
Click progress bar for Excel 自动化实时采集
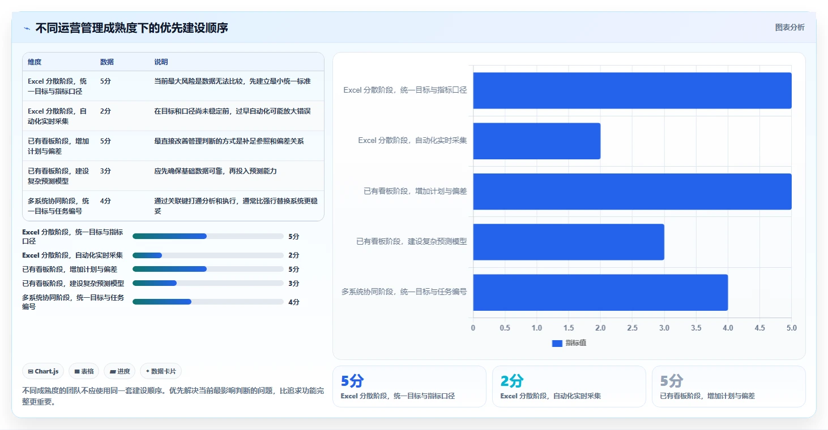coord(208,255)
